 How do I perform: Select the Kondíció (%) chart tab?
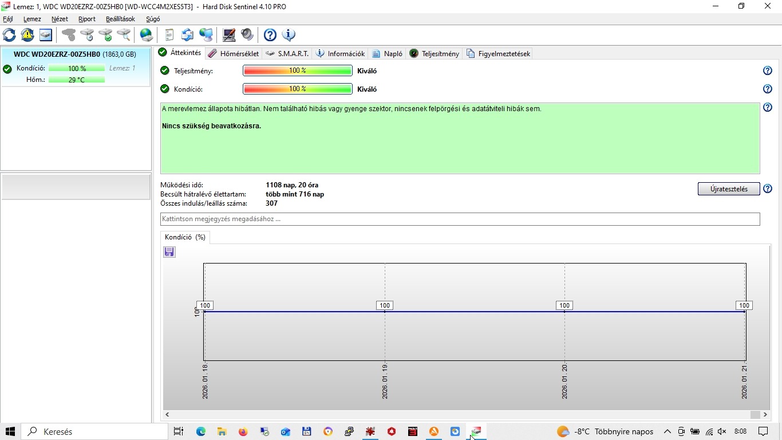(x=185, y=237)
